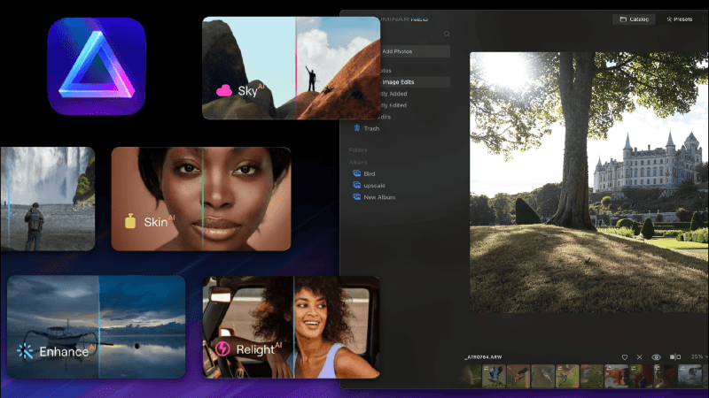Click the yellow Skin AI icon
This screenshot has width=709, height=398.
pyautogui.click(x=129, y=222)
